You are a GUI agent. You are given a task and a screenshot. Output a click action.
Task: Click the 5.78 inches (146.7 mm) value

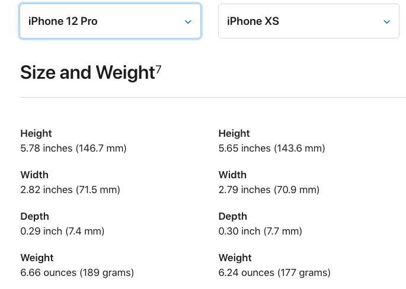tap(73, 148)
